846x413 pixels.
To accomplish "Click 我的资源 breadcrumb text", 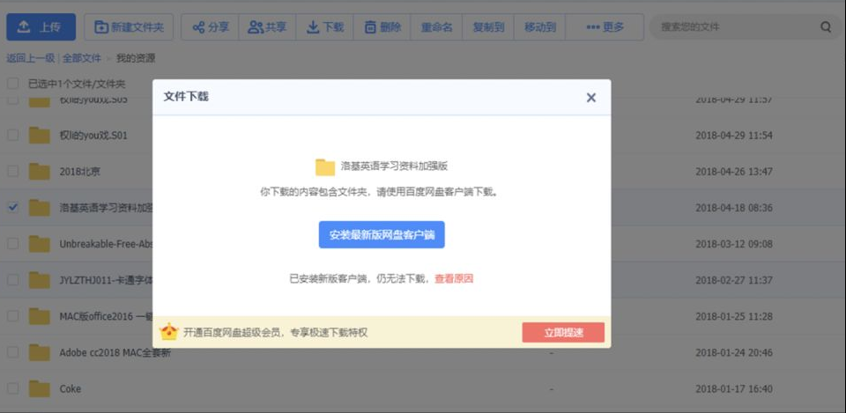I will point(136,58).
